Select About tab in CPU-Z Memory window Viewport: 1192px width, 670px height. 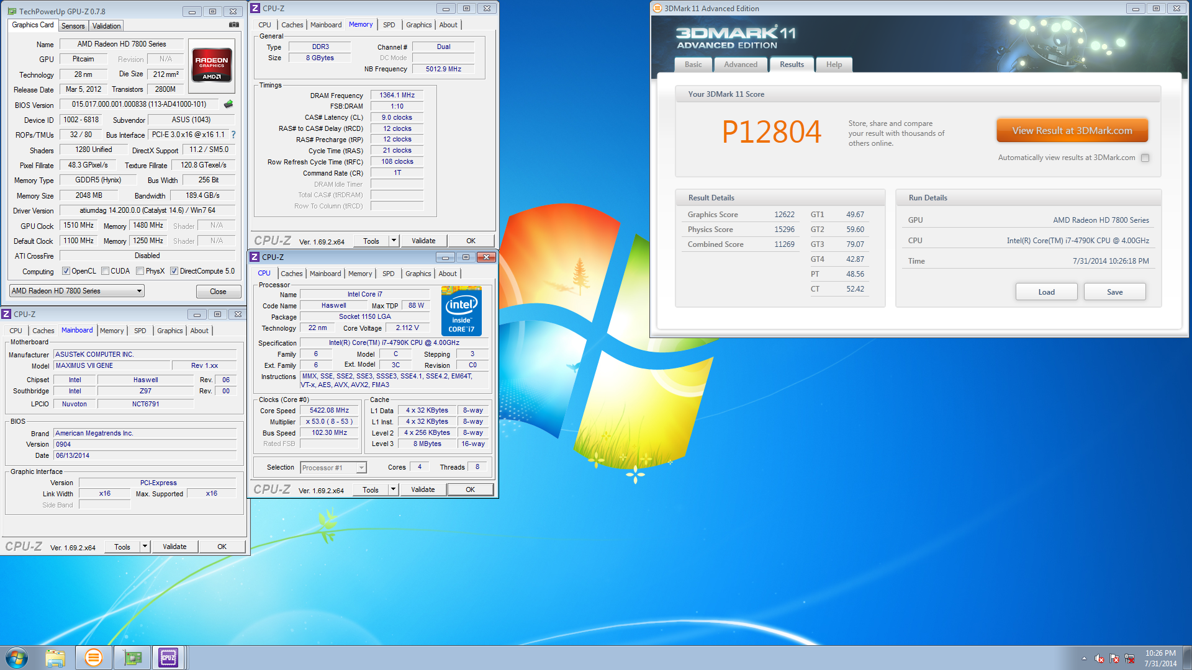tap(448, 25)
